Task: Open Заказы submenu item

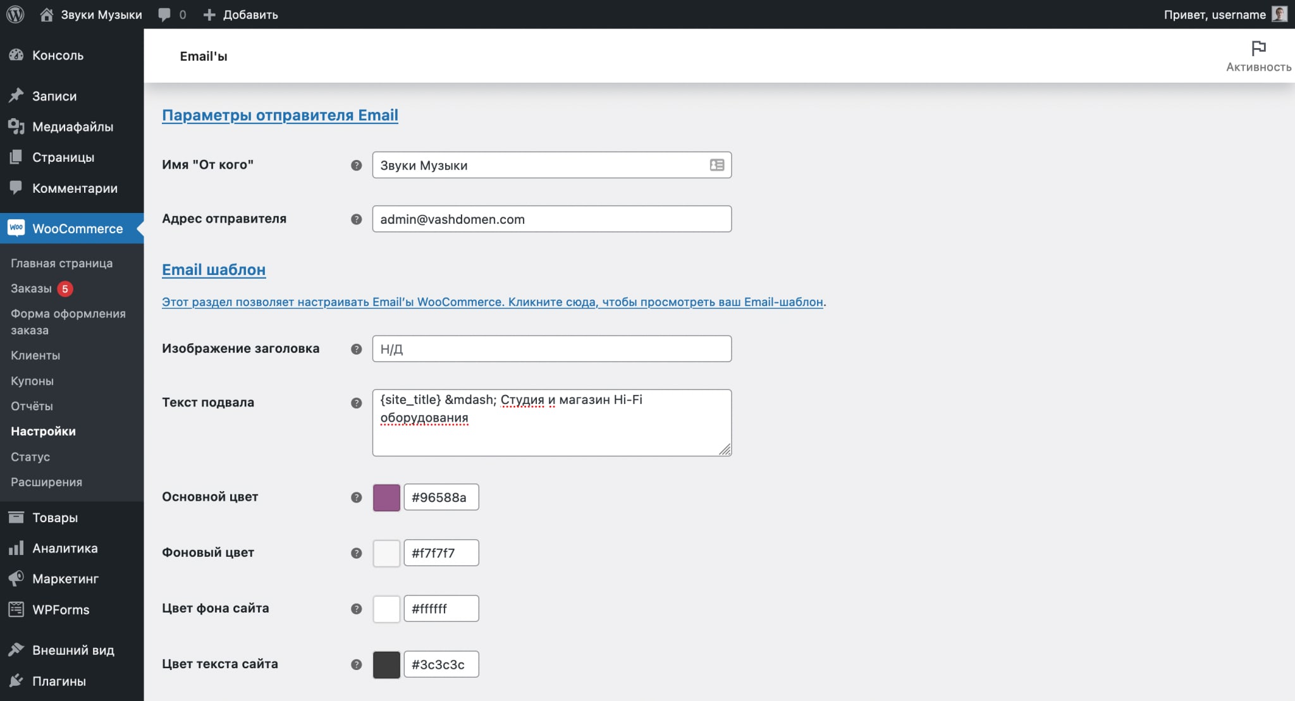Action: [x=31, y=288]
